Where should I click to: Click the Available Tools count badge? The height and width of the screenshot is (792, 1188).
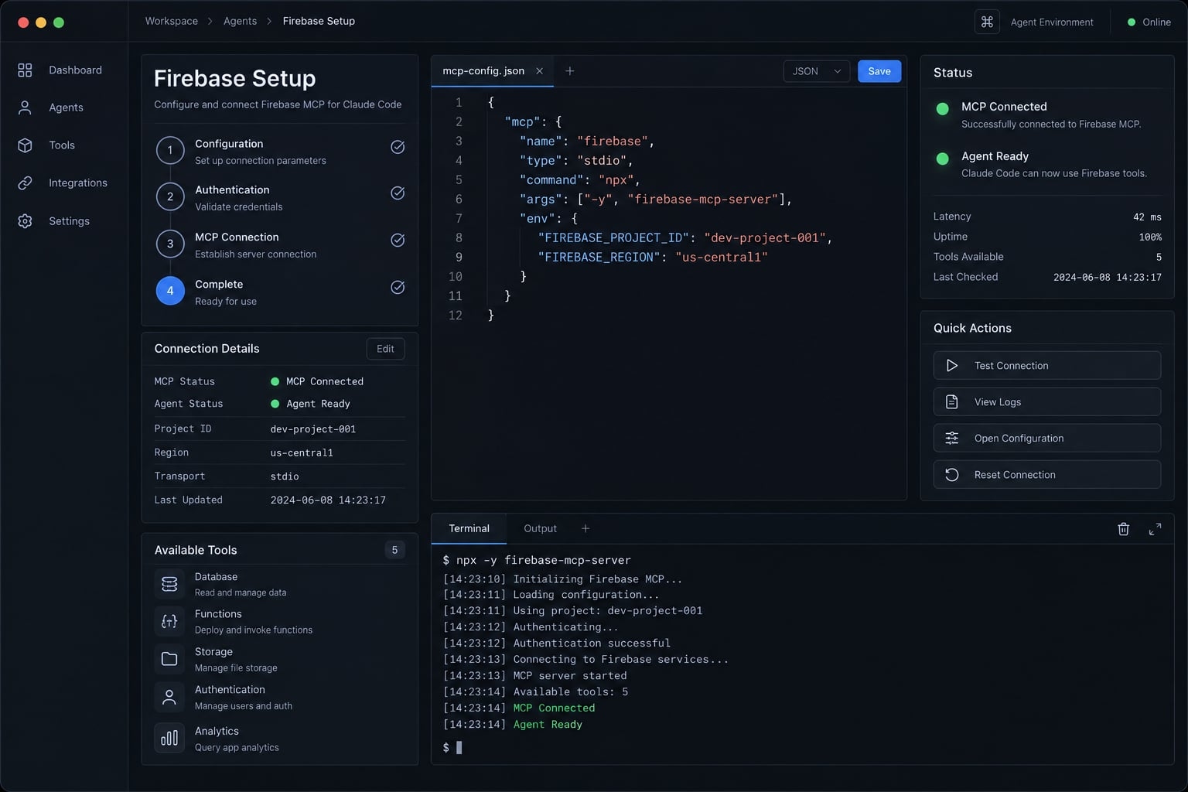pyautogui.click(x=394, y=550)
